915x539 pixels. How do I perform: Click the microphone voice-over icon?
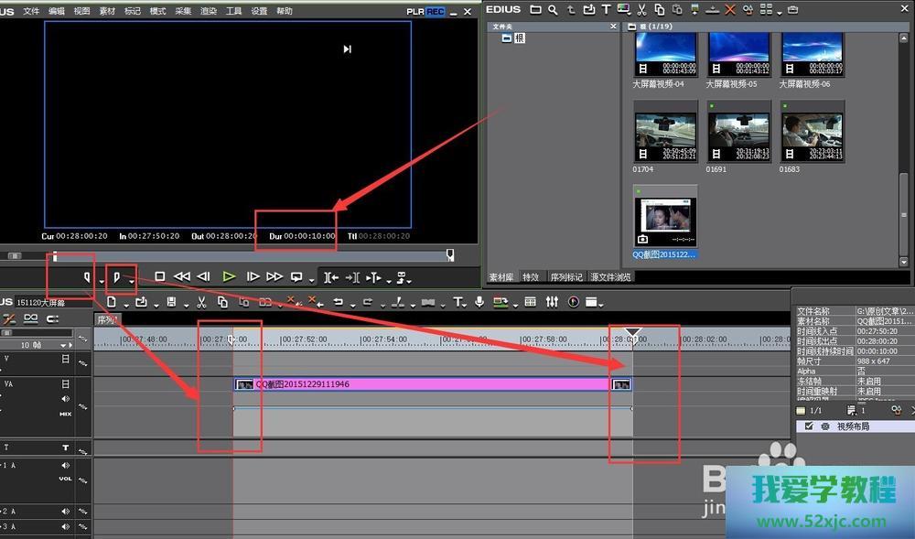click(x=479, y=302)
